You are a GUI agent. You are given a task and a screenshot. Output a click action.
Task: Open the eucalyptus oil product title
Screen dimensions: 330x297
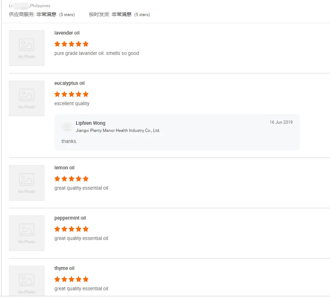click(69, 83)
